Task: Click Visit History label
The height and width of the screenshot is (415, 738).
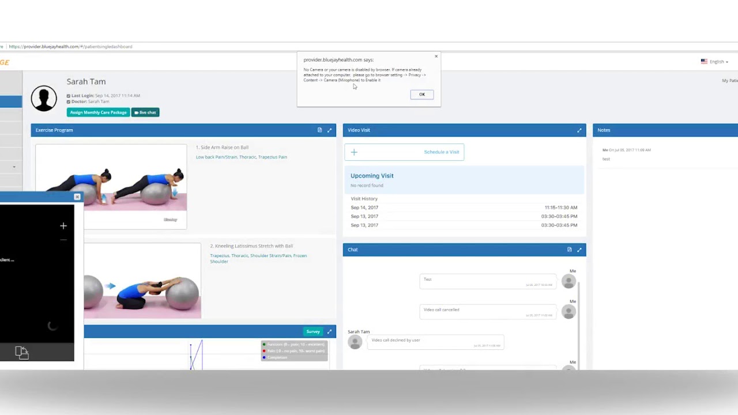Action: (x=364, y=199)
